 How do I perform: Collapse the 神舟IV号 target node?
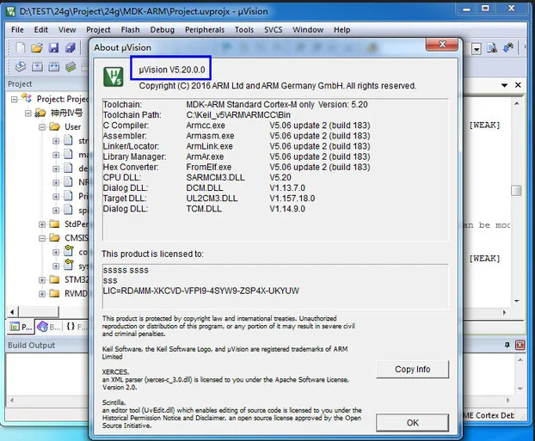pyautogui.click(x=28, y=113)
